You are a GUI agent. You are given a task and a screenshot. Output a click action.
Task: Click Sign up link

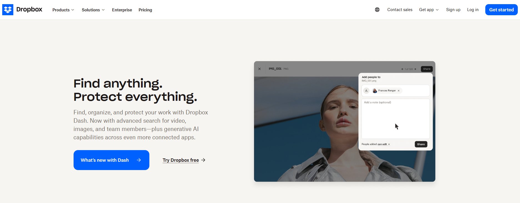453,10
